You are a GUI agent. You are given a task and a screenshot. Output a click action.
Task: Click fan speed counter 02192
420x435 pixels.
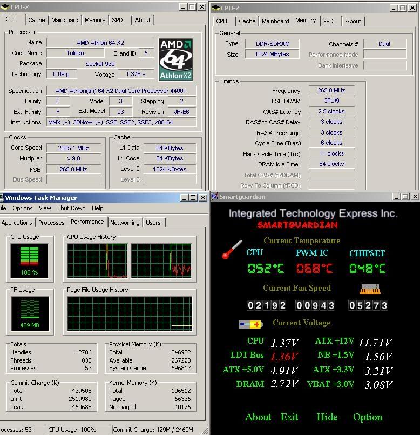click(267, 305)
